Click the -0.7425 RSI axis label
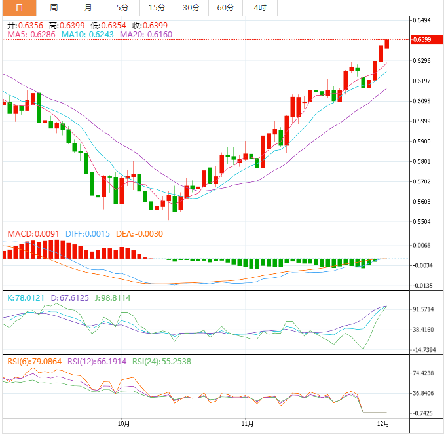The image size is (446, 439). pyautogui.click(x=422, y=413)
